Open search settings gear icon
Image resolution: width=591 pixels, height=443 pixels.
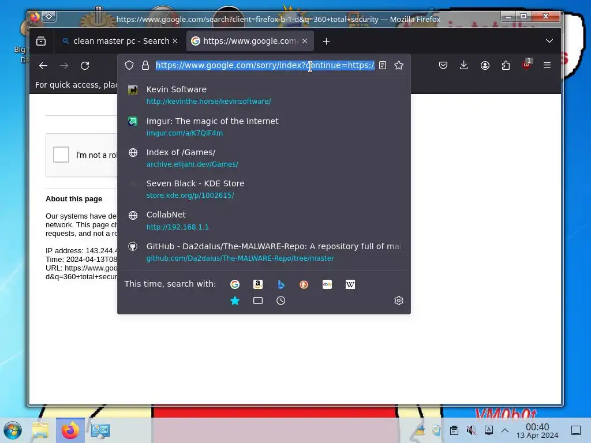pyautogui.click(x=399, y=300)
